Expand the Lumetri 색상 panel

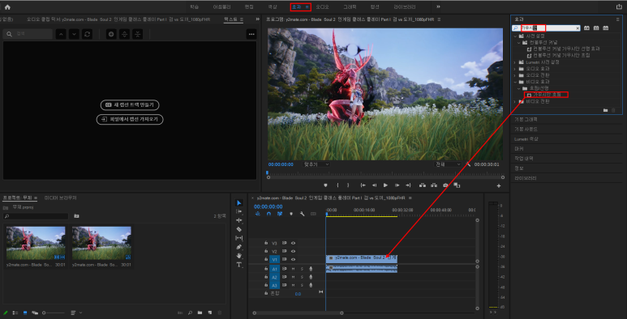pyautogui.click(x=526, y=139)
